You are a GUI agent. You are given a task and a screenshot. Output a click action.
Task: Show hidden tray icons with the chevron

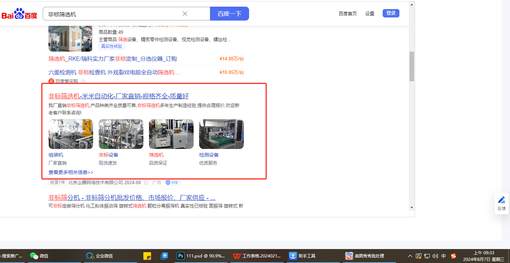click(x=410, y=256)
